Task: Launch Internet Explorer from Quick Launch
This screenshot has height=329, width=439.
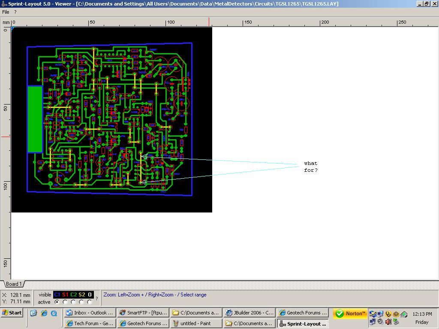Action: pyautogui.click(x=44, y=313)
